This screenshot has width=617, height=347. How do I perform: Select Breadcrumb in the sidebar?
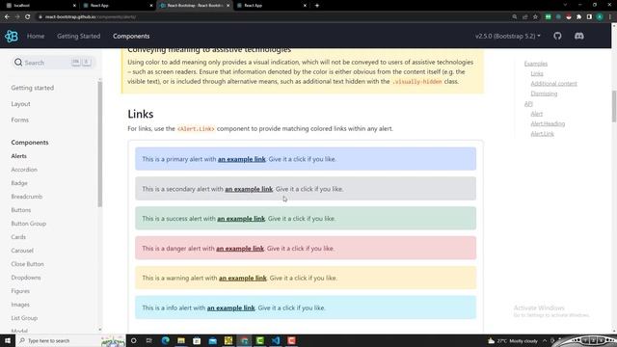26,197
